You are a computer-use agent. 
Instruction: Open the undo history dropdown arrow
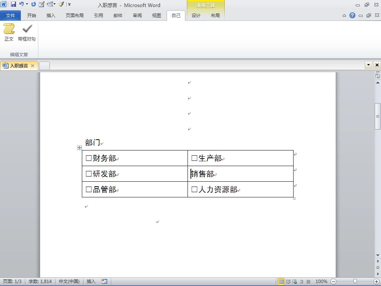(27, 4)
